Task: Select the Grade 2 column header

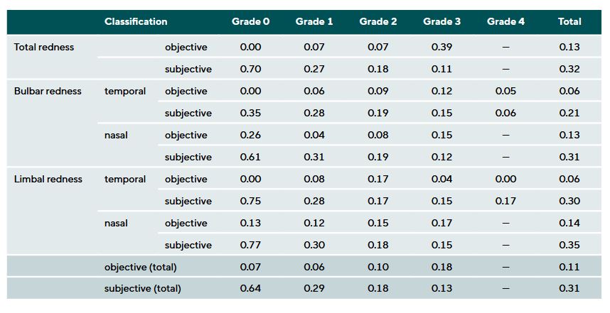Action: [378, 21]
